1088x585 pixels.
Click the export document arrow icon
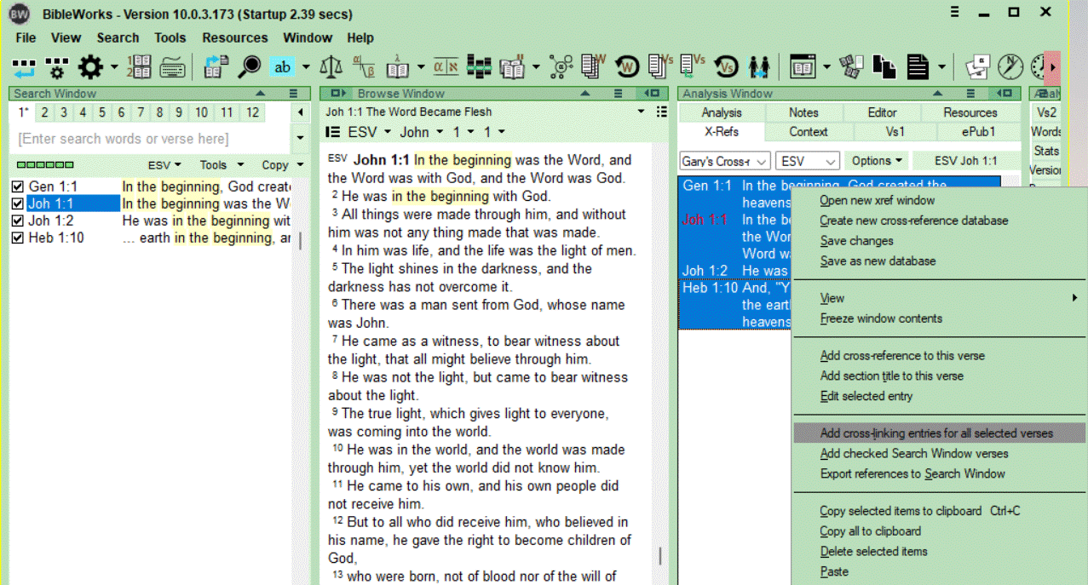point(217,66)
